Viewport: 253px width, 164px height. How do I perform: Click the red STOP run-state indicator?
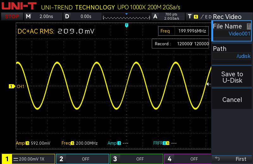[12, 16]
